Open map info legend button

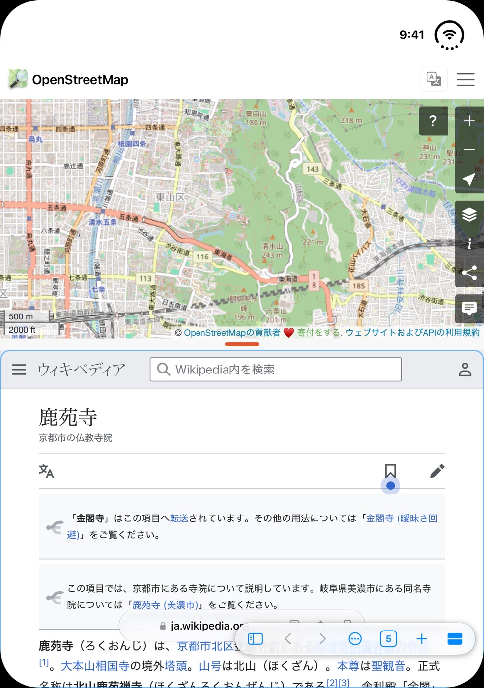pyautogui.click(x=469, y=244)
